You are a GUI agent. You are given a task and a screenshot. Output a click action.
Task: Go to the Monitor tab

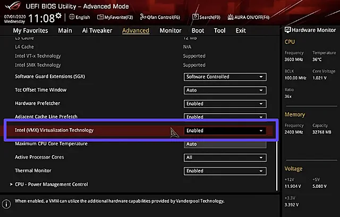[171, 31]
